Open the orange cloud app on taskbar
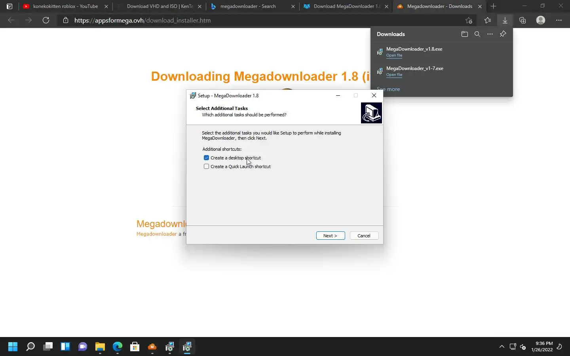This screenshot has width=570, height=356. click(152, 347)
